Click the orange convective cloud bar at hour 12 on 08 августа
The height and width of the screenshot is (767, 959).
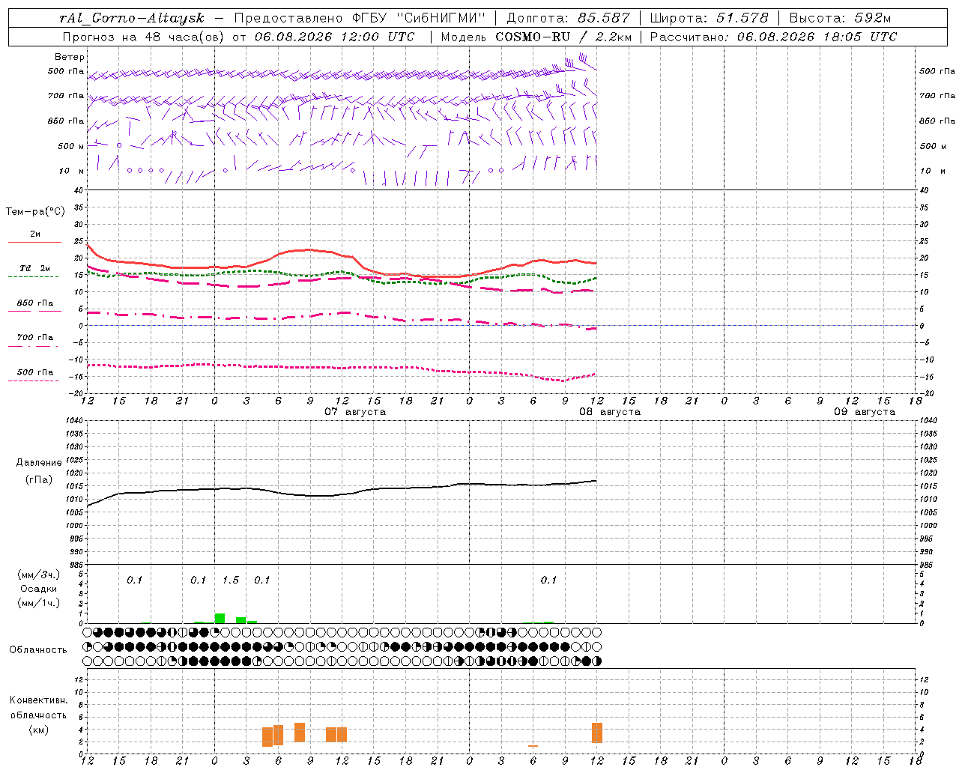597,733
